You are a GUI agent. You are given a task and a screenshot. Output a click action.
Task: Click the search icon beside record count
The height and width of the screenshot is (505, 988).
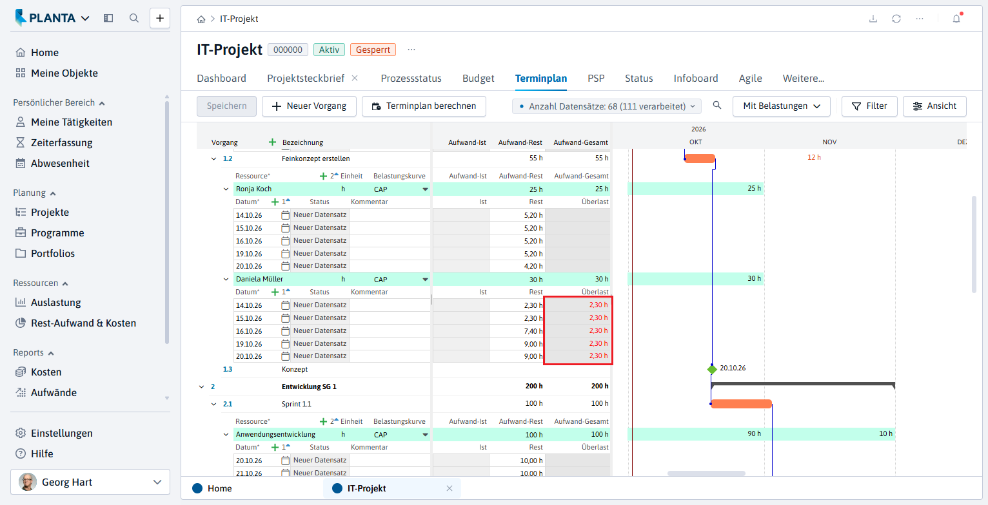tap(717, 106)
